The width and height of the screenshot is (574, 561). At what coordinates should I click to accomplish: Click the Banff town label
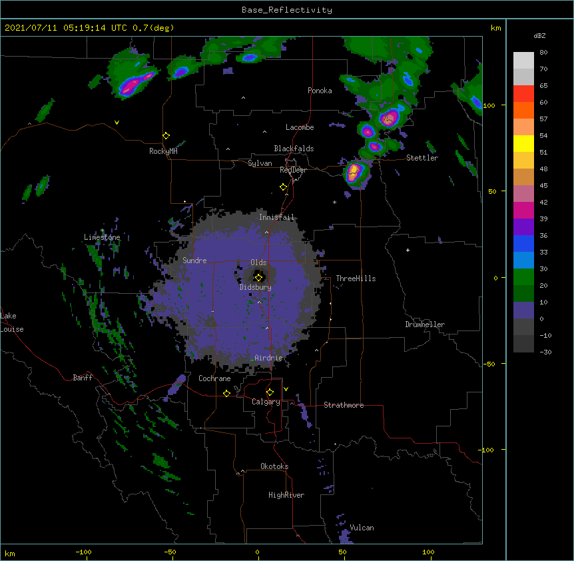[x=83, y=378]
